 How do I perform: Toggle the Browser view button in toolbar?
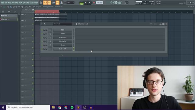[x=58, y=2]
